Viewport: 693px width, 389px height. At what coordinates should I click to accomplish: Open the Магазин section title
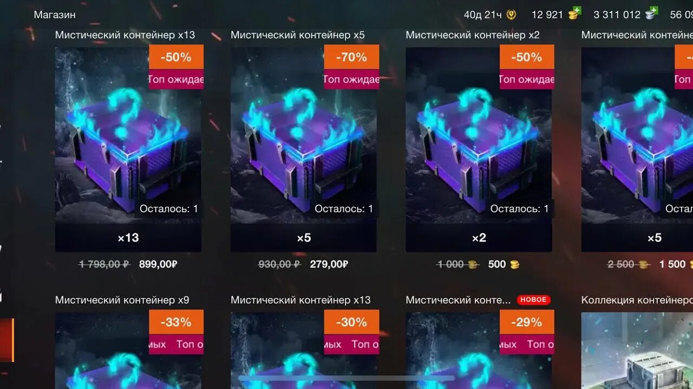pos(55,15)
